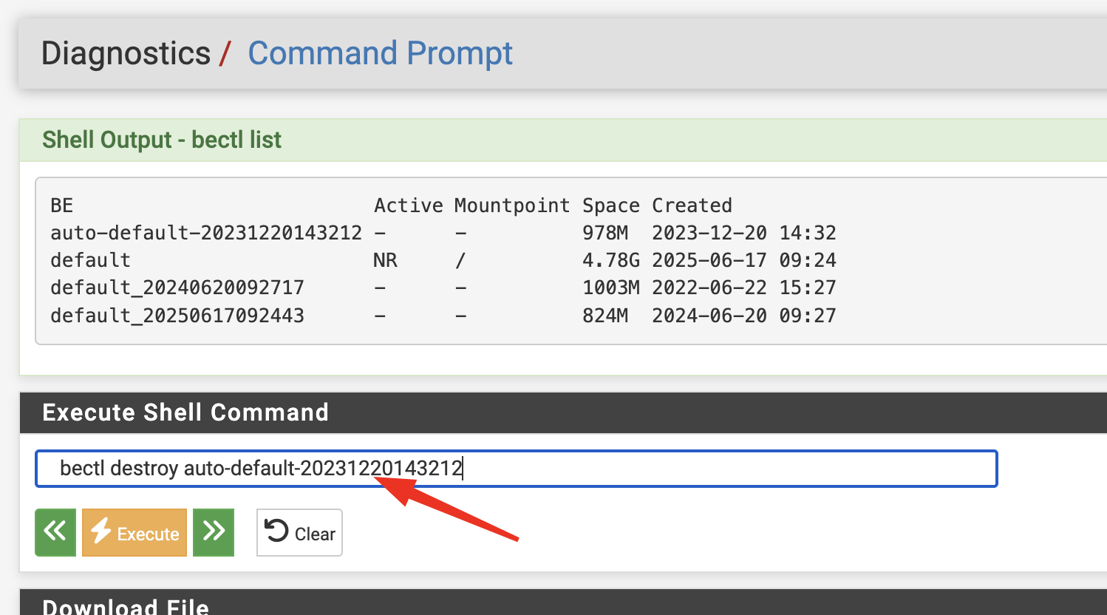Click the default_20240620092717 entry in the output
This screenshot has height=615, width=1107.
[x=177, y=288]
